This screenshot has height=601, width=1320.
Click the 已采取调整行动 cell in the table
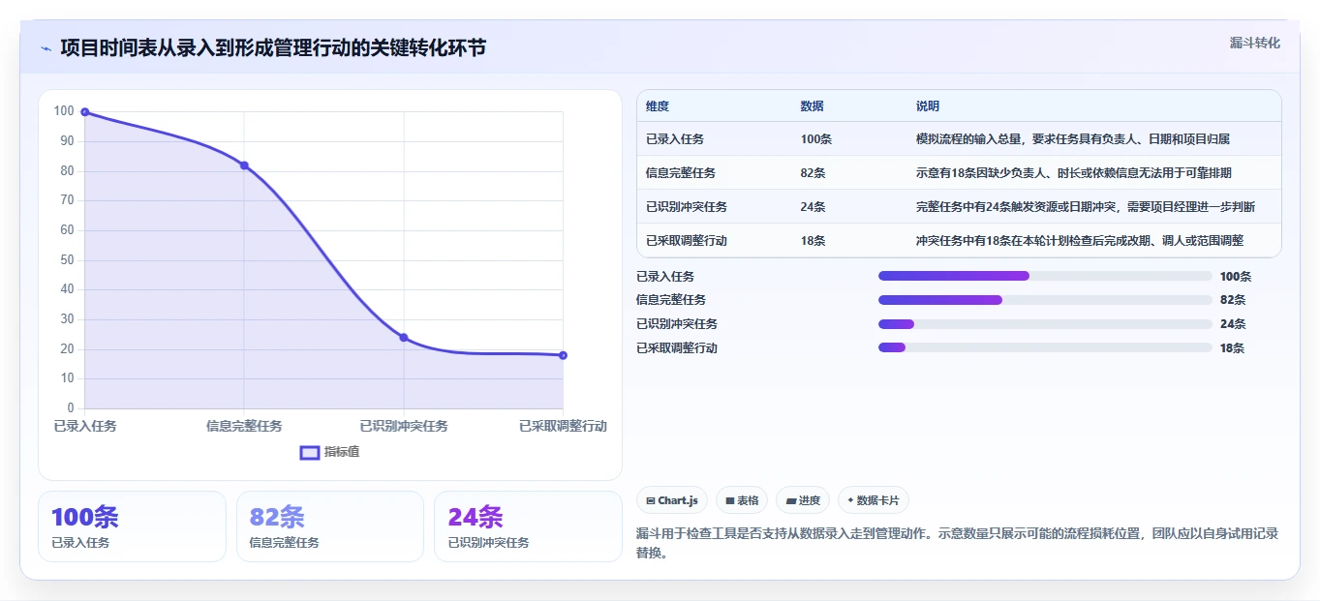click(687, 241)
